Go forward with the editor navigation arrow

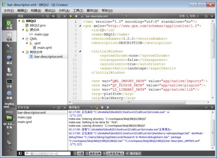pos(76,16)
